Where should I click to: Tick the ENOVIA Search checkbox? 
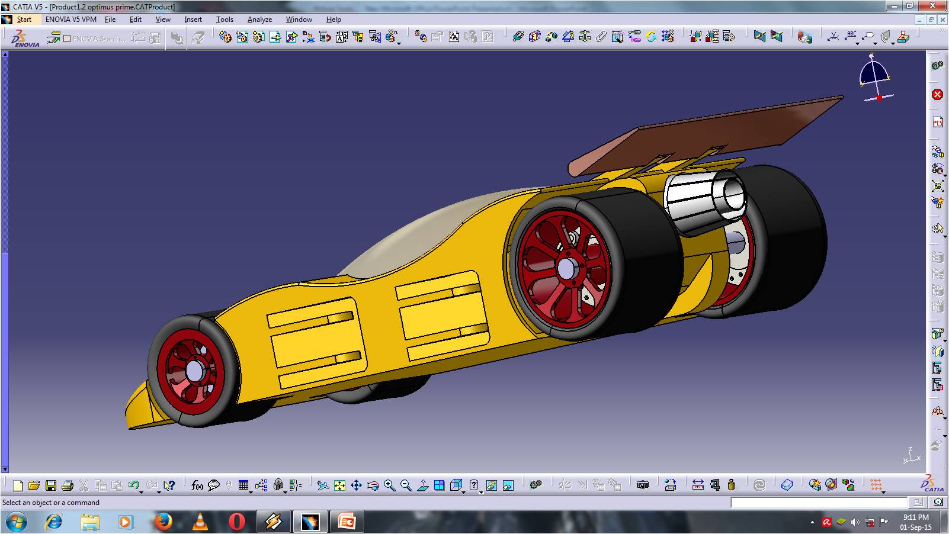point(67,38)
